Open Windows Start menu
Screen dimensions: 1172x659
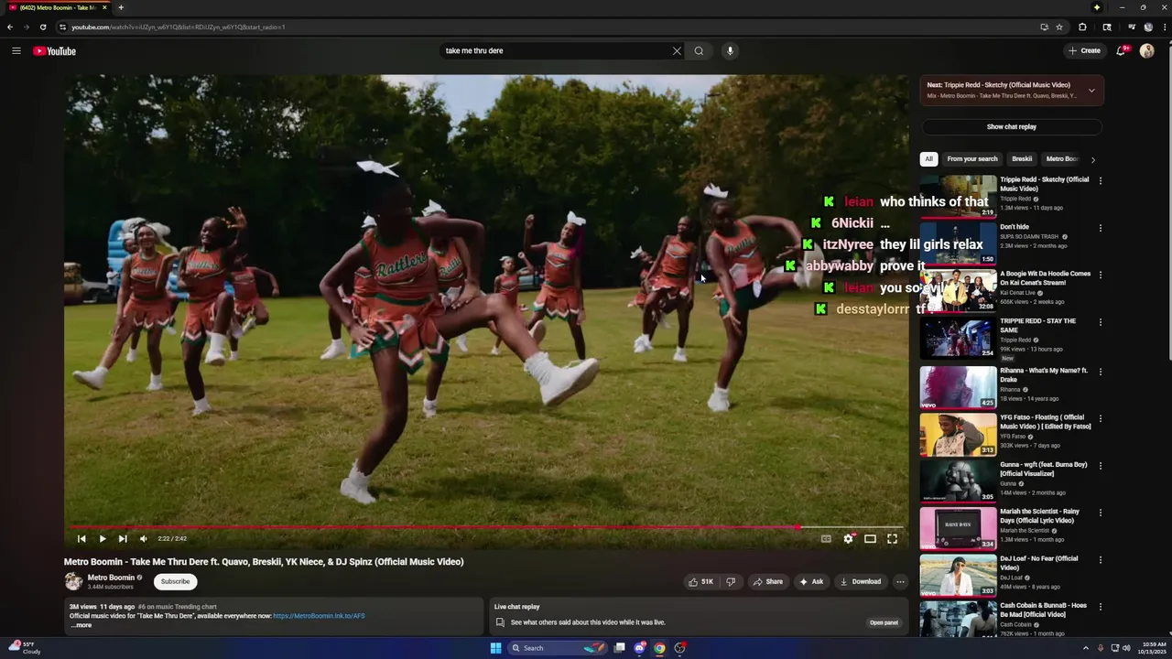495,648
